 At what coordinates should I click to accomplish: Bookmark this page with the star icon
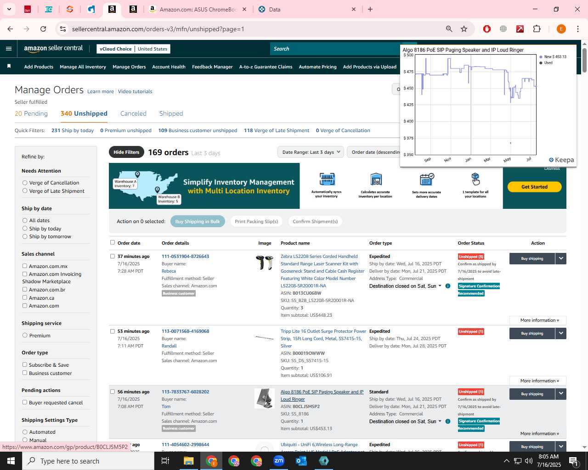pyautogui.click(x=464, y=29)
